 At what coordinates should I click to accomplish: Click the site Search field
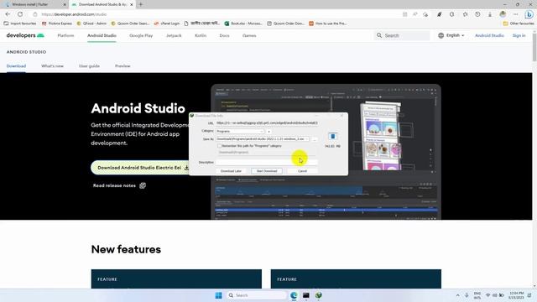[403, 35]
